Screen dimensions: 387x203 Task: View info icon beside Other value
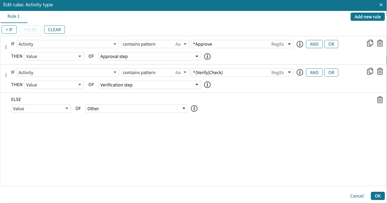point(194,109)
